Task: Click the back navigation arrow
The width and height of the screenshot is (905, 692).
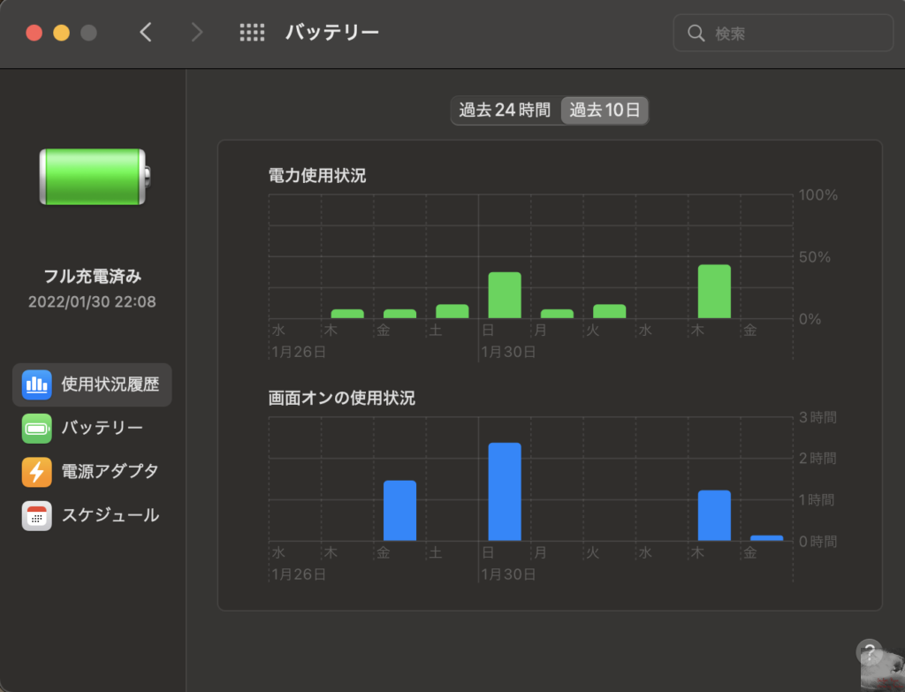Action: coord(147,32)
